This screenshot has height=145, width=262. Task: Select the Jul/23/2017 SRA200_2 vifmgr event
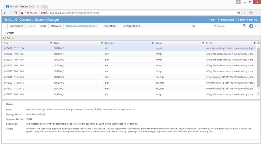[129, 60]
